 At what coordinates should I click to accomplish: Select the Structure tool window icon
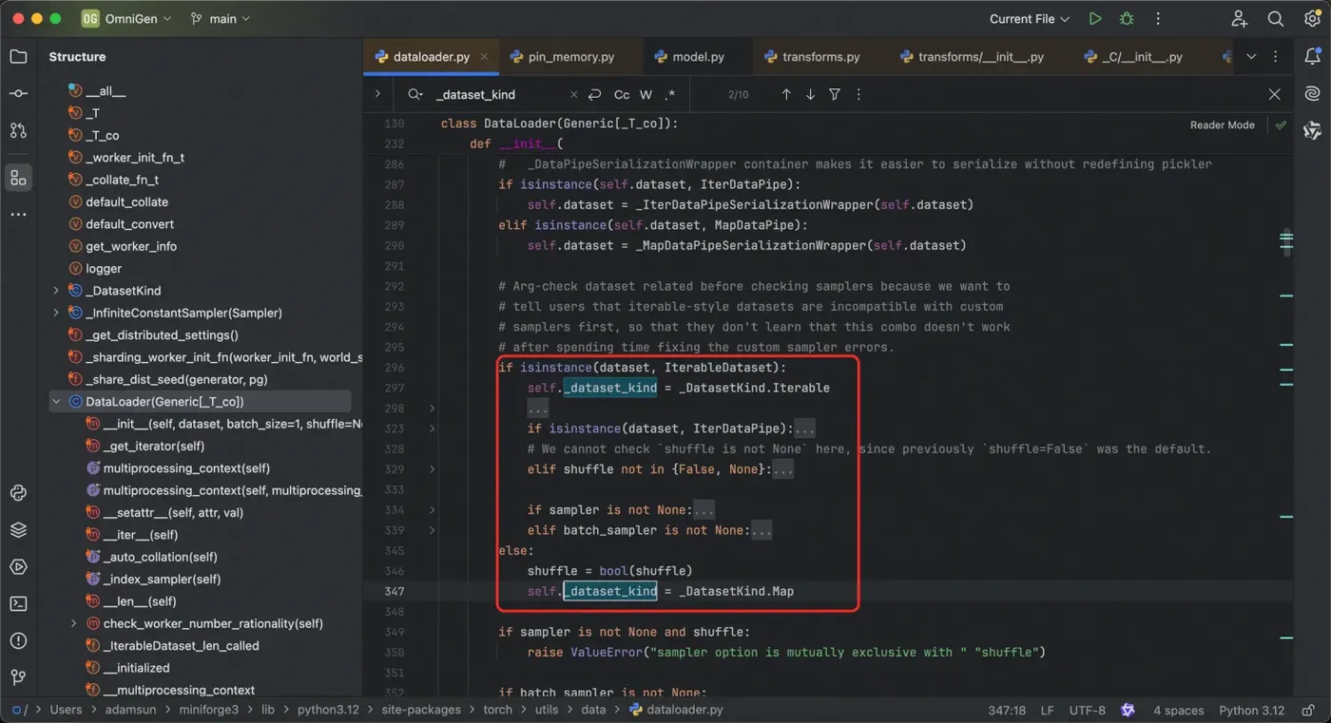point(18,178)
